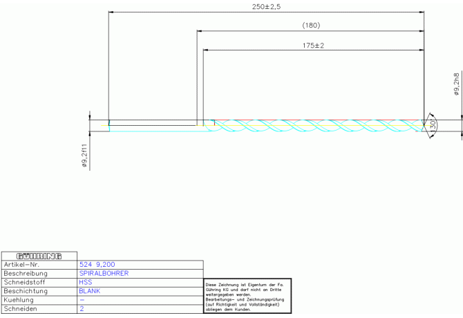Select the plain shank section of the drill

tap(152, 125)
